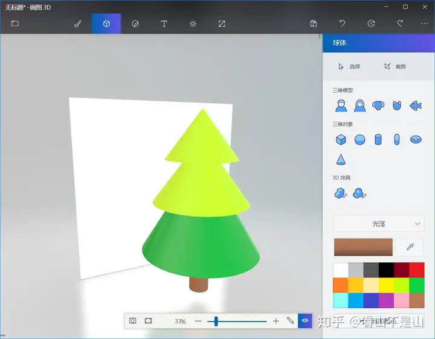435x339 pixels.
Task: Open the Canvas tool tab
Action: (222, 24)
